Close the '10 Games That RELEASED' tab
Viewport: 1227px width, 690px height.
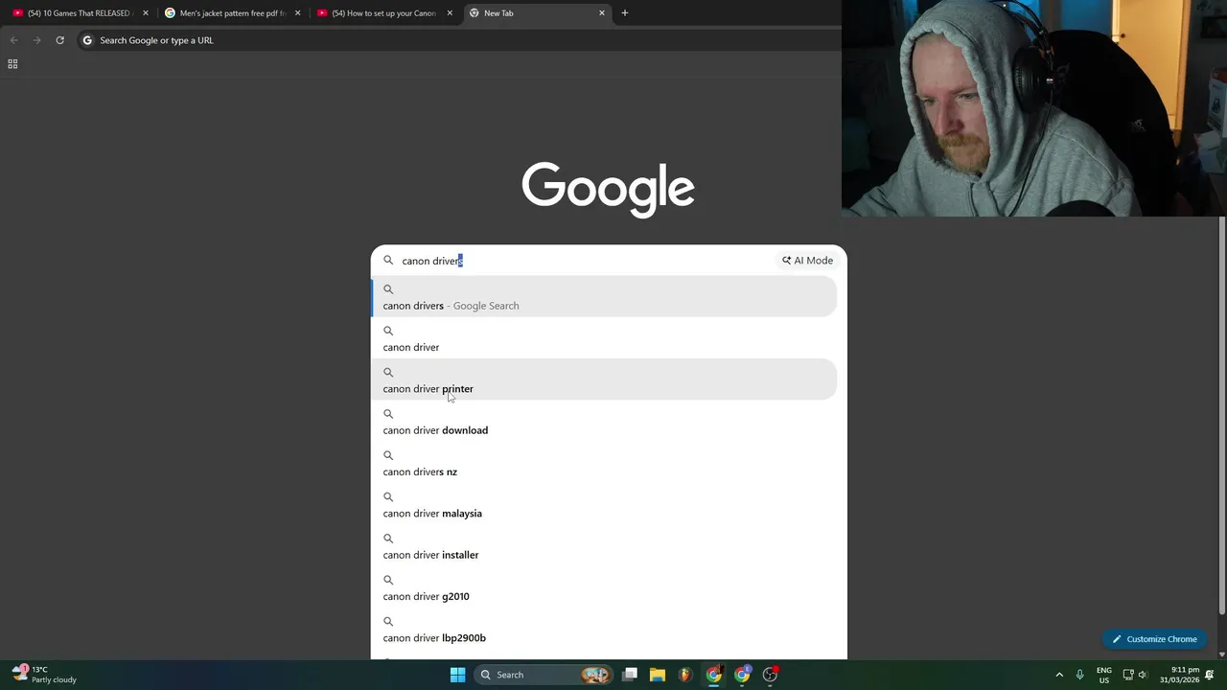point(146,13)
